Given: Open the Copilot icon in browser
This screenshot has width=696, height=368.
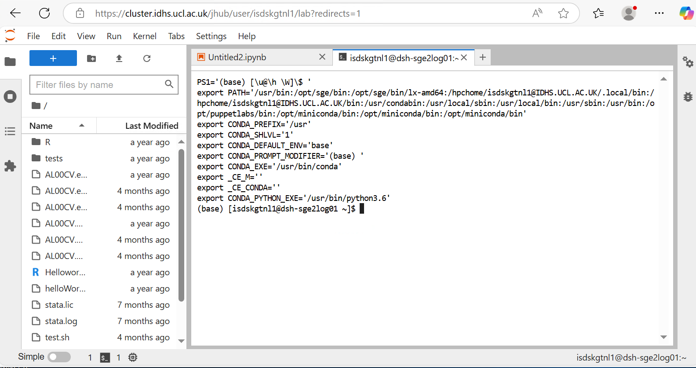Looking at the screenshot, I should [x=686, y=13].
